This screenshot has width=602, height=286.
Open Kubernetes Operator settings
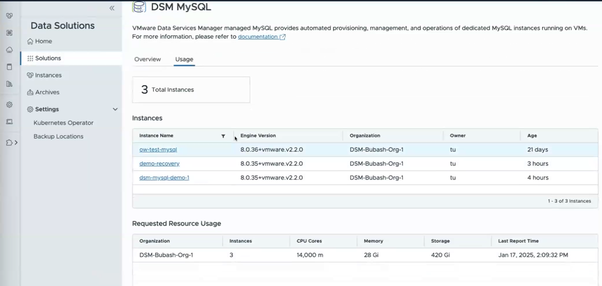[63, 123]
